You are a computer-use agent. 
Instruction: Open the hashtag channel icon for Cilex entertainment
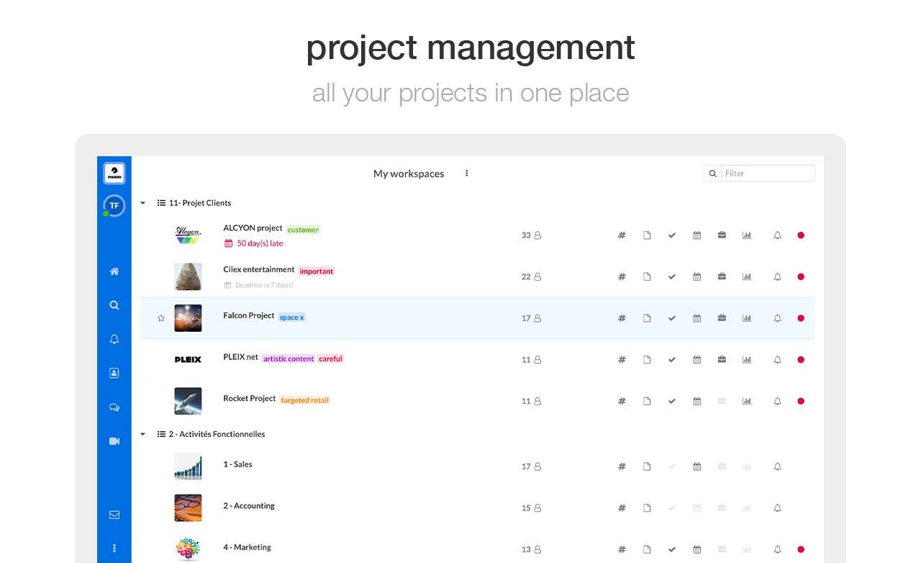(x=622, y=276)
